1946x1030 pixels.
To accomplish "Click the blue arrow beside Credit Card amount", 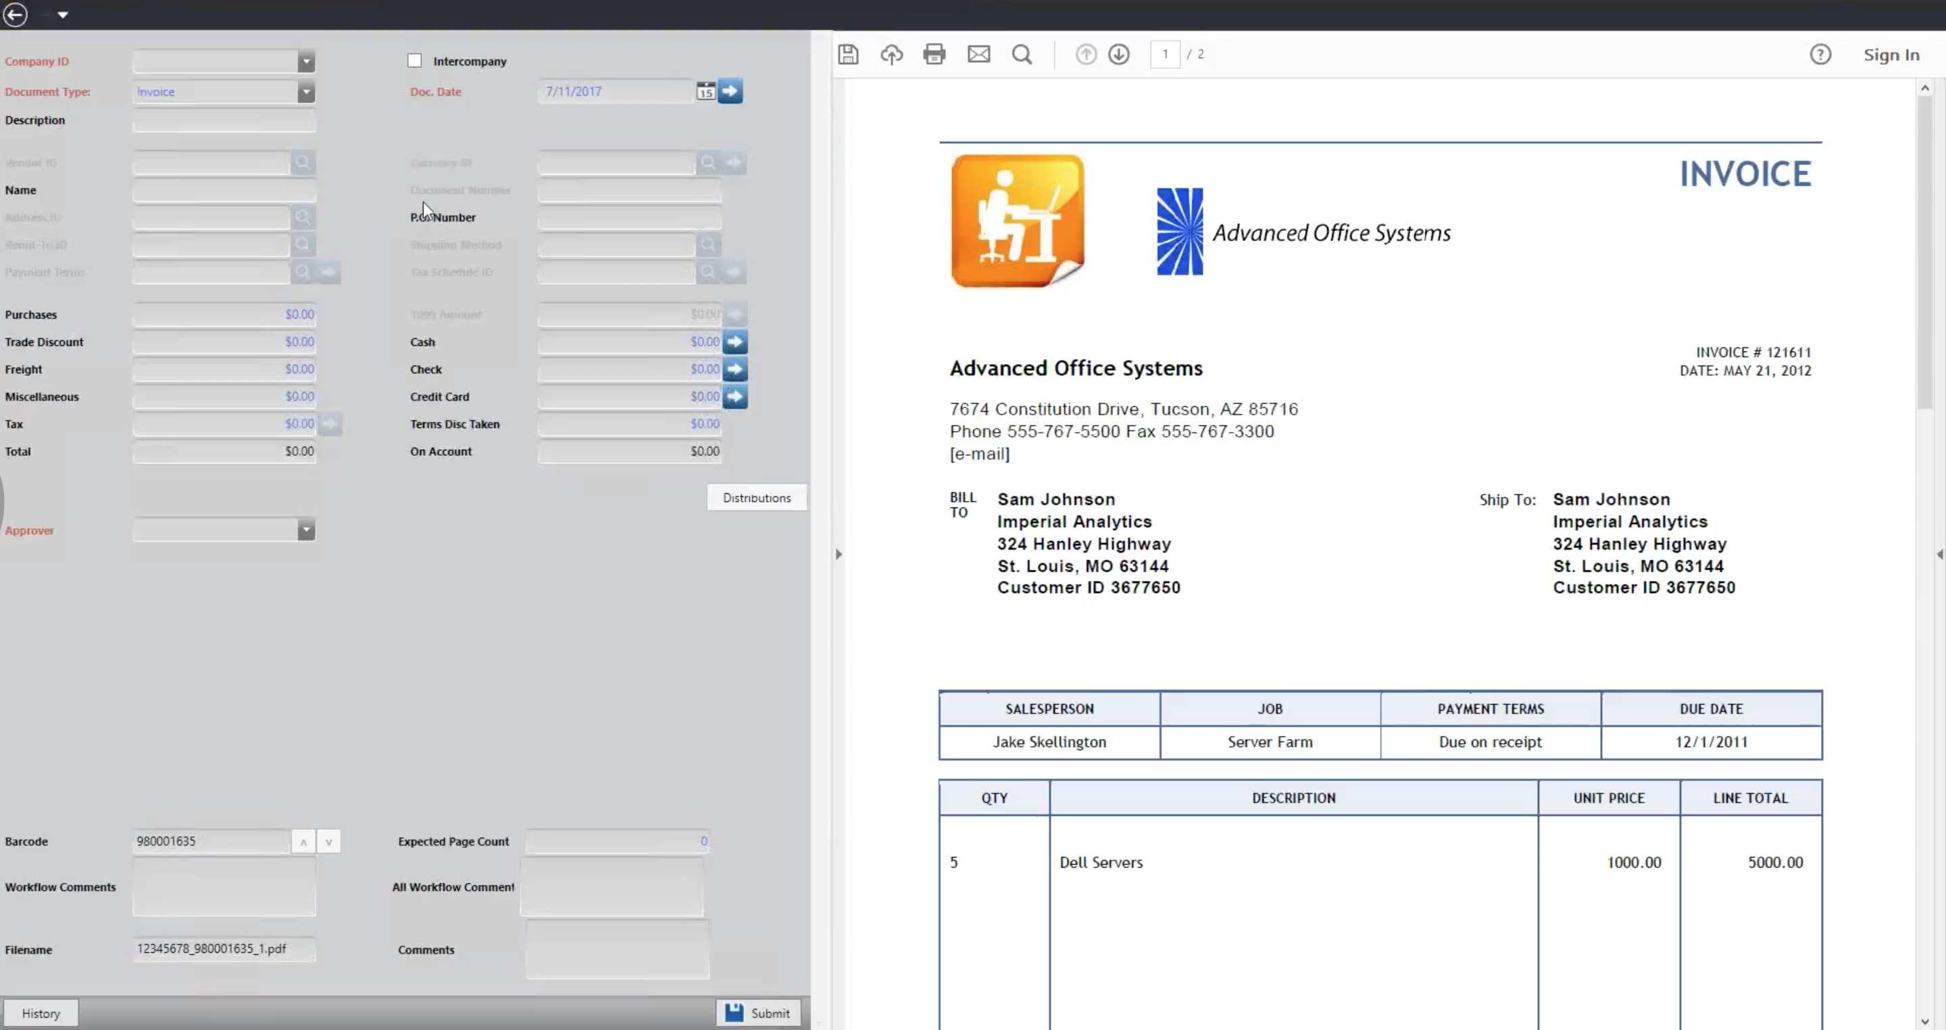I will (735, 396).
